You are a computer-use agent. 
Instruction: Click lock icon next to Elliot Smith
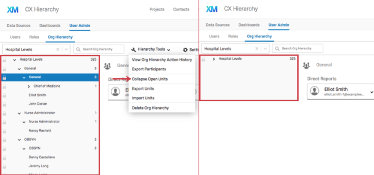[4, 95]
